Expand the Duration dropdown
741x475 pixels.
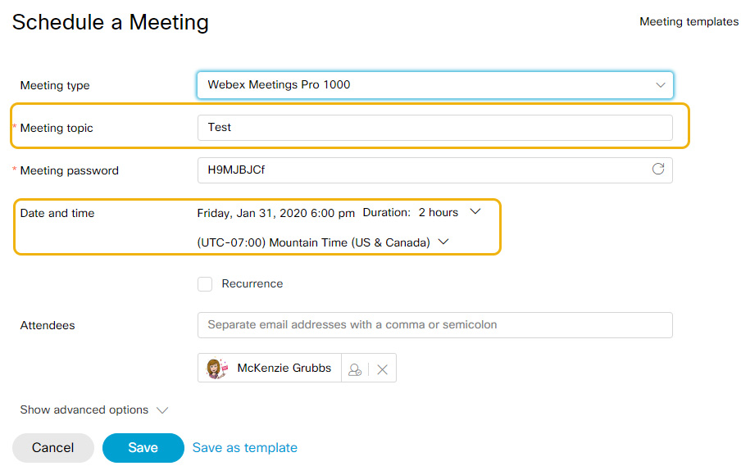coord(475,211)
